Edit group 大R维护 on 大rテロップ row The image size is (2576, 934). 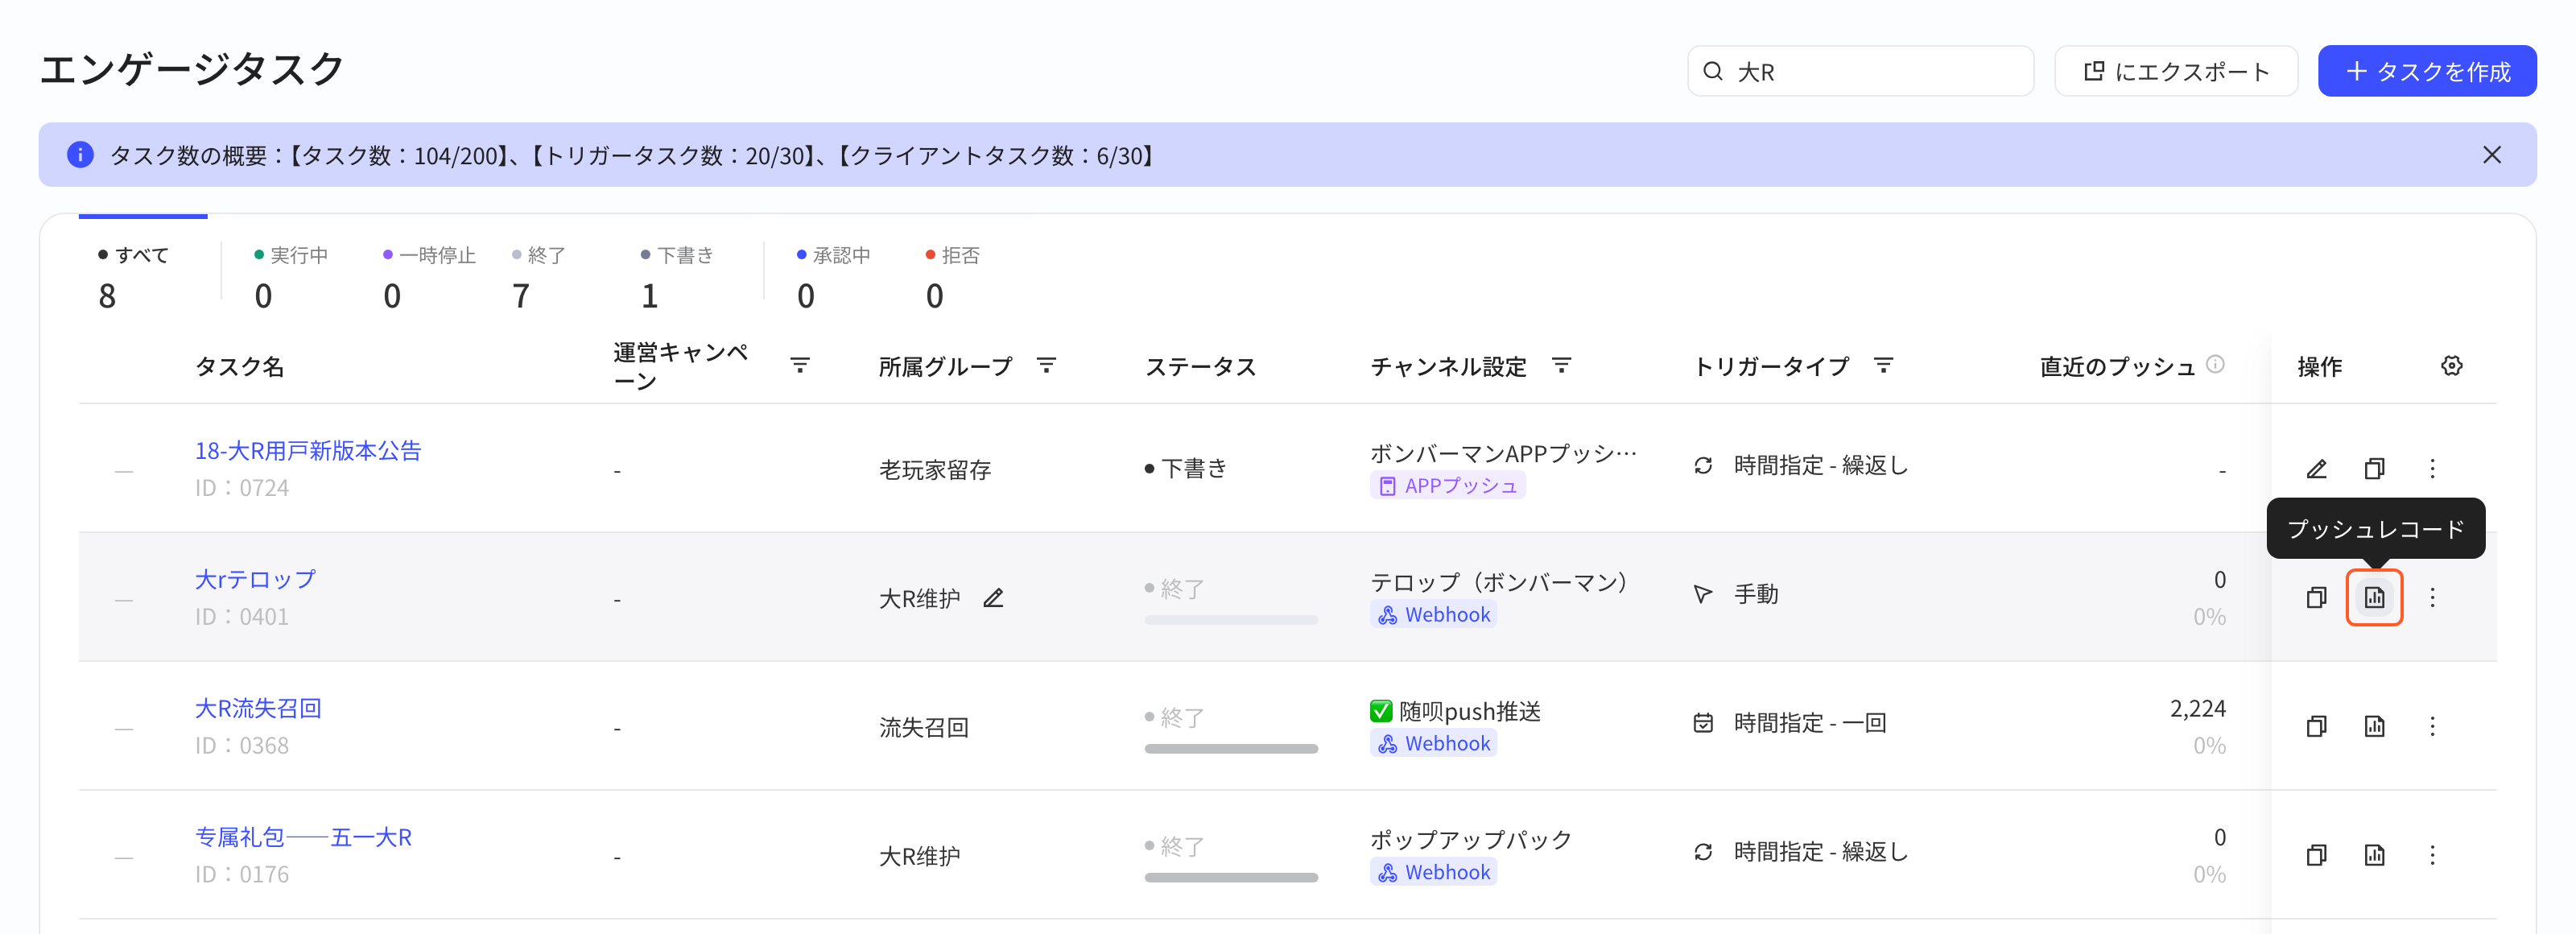[993, 598]
